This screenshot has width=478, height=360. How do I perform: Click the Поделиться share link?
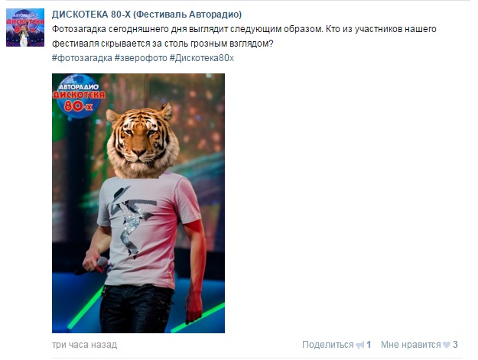tap(327, 345)
